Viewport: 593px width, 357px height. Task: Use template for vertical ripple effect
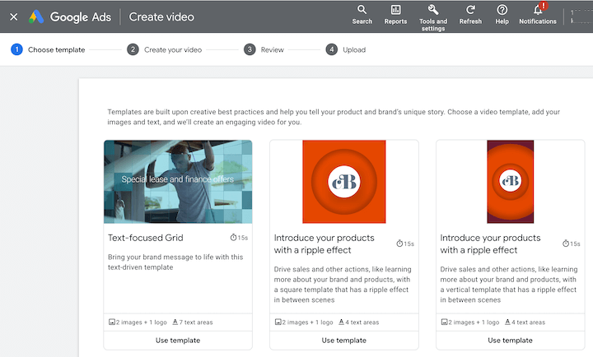510,340
